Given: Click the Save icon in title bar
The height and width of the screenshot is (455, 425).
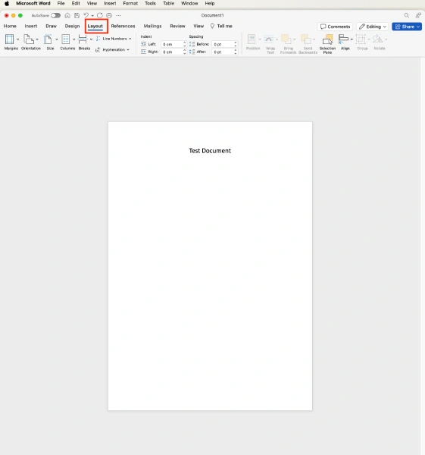Looking at the screenshot, I should tap(77, 15).
